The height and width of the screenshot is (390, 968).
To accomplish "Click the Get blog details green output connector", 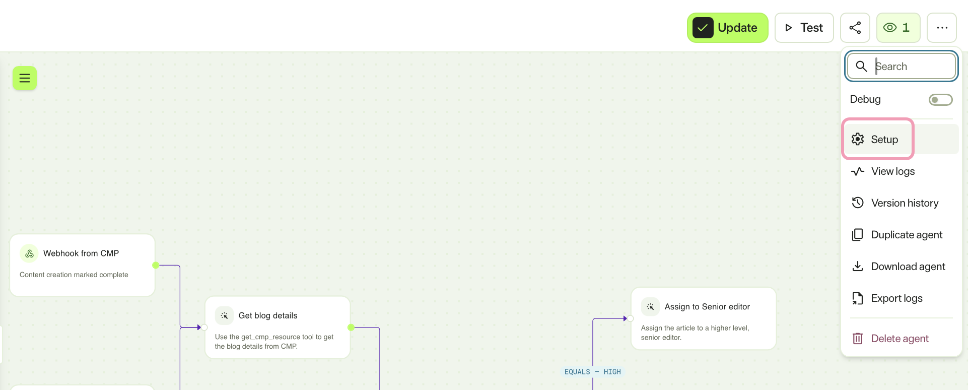I will click(351, 328).
